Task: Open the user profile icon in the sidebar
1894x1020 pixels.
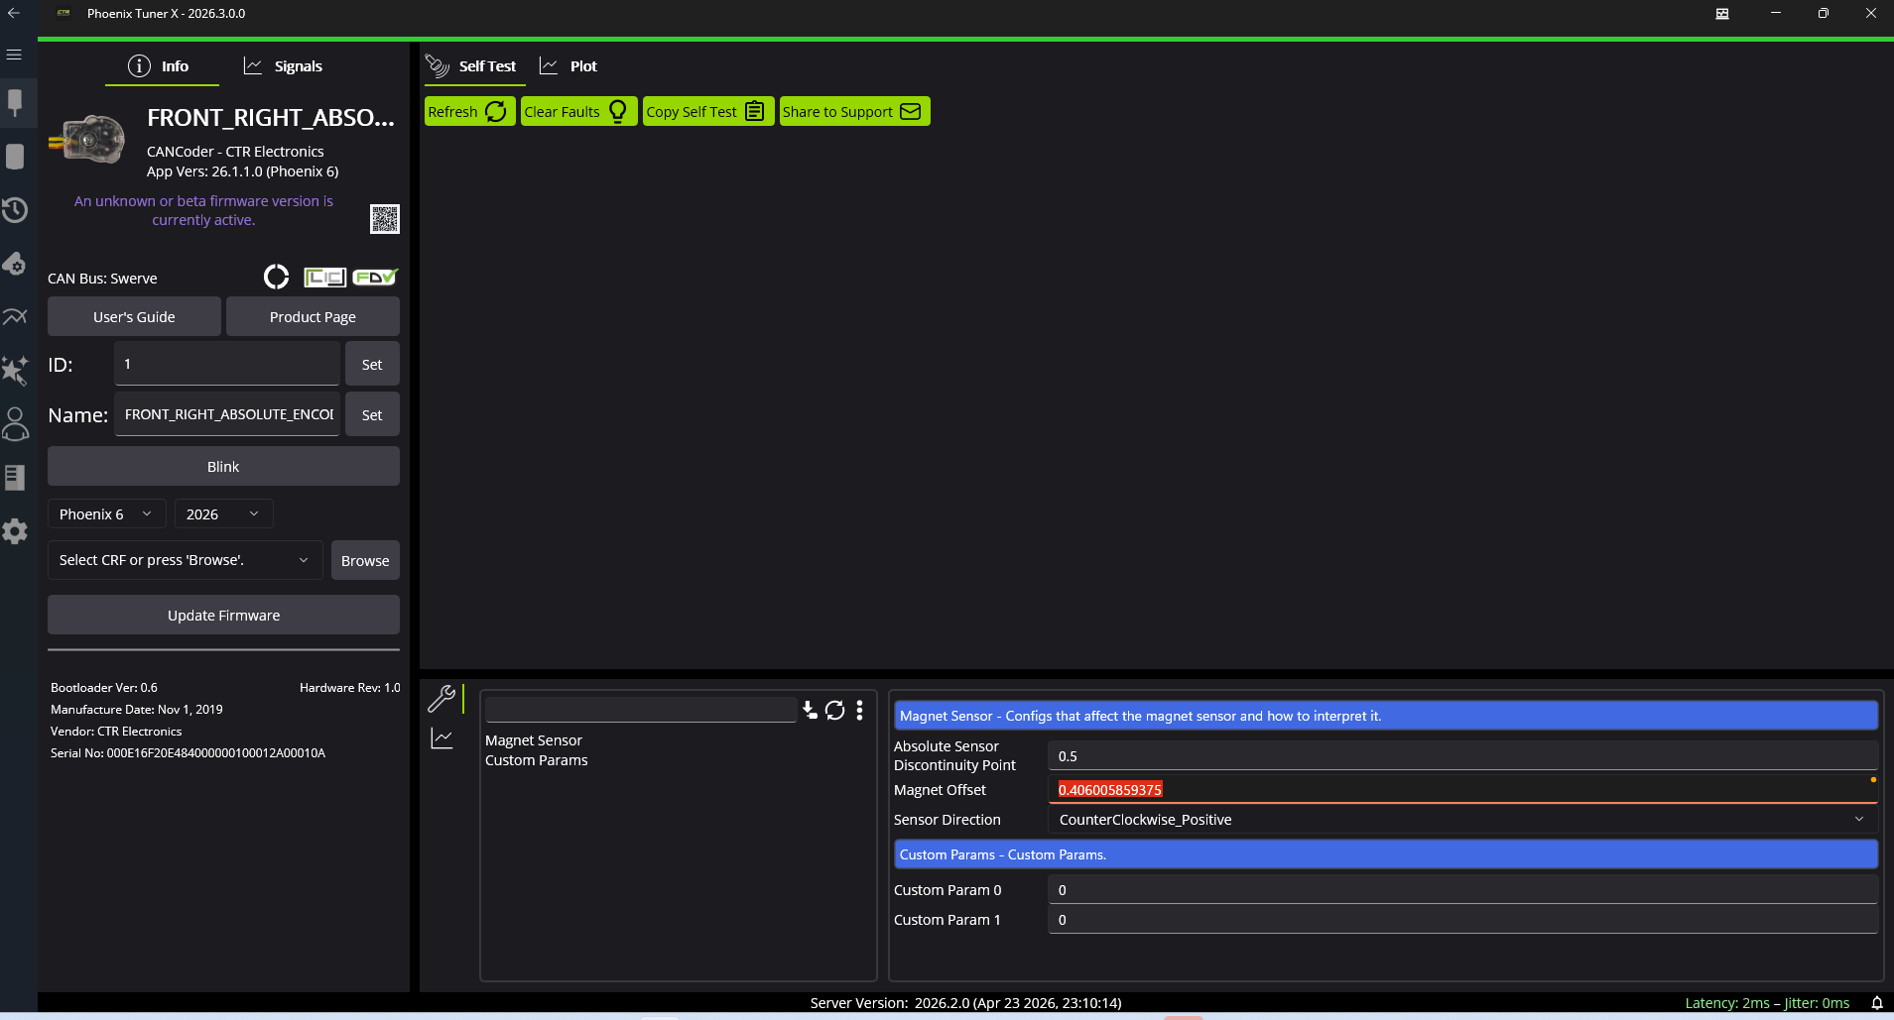Action: tap(15, 424)
